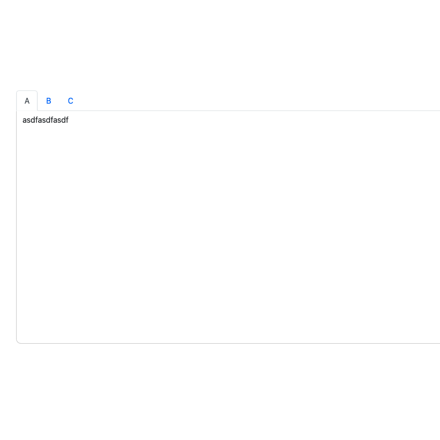The image size is (440, 440).
Task: Click the empty center of tab content panel
Action: [228, 227]
